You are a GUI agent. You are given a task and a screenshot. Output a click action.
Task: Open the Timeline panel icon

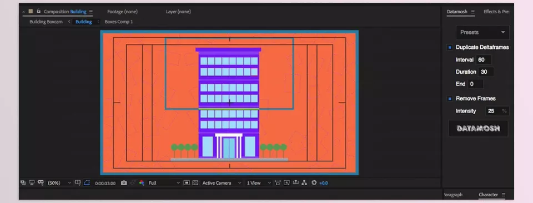[x=295, y=182]
